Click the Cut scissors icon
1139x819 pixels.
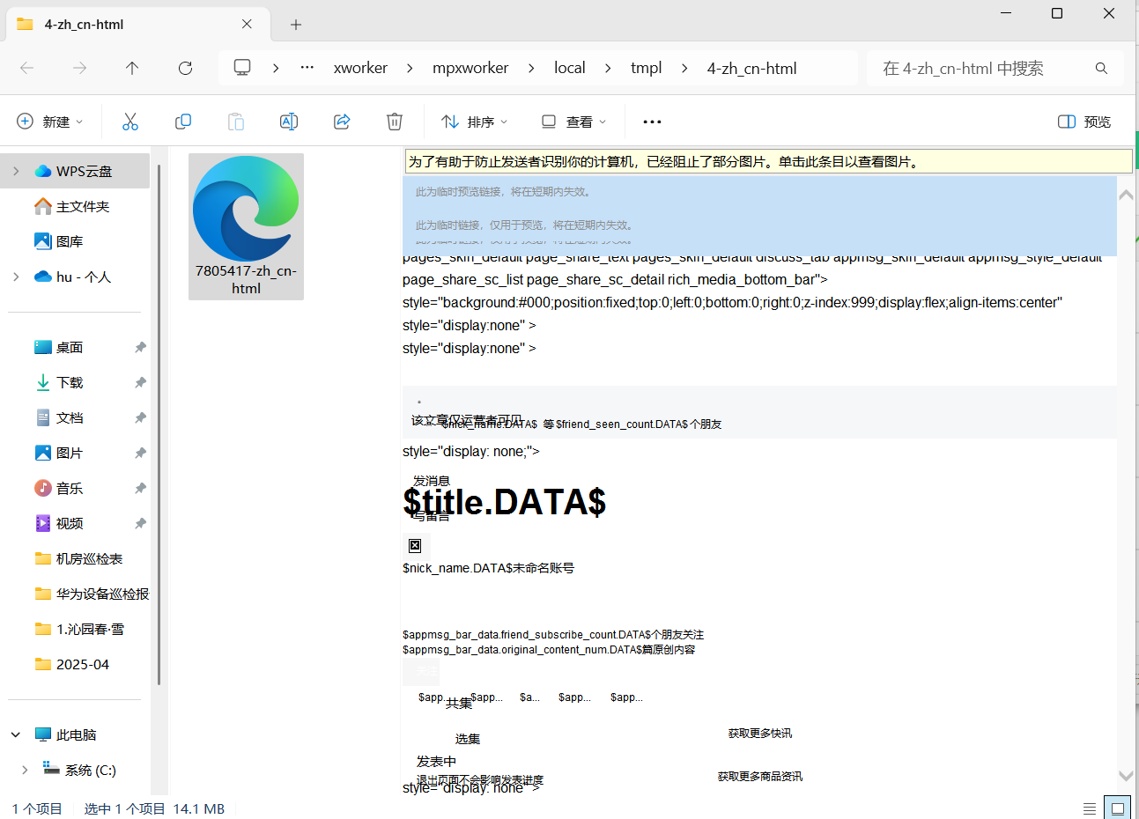[x=130, y=122]
